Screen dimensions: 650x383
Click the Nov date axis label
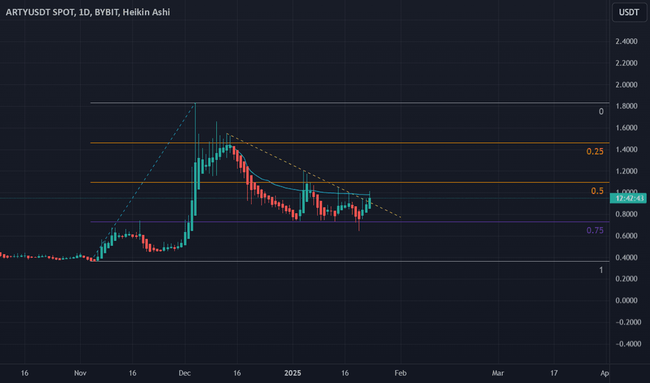80,373
